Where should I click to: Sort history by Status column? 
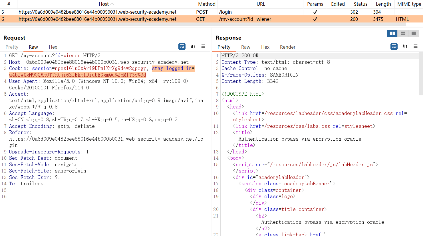pos(360,4)
